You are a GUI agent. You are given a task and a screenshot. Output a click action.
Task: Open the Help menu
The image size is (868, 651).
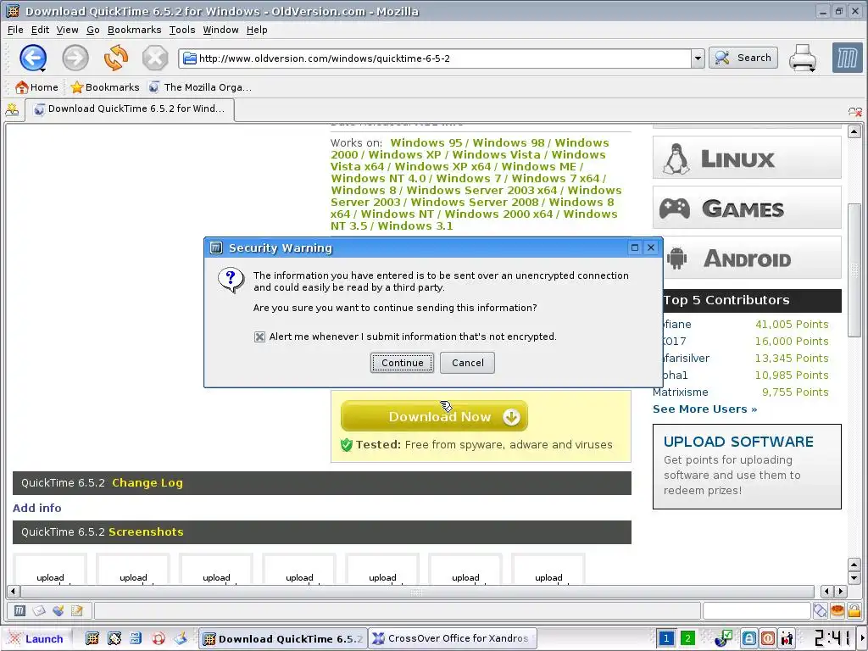(x=257, y=30)
